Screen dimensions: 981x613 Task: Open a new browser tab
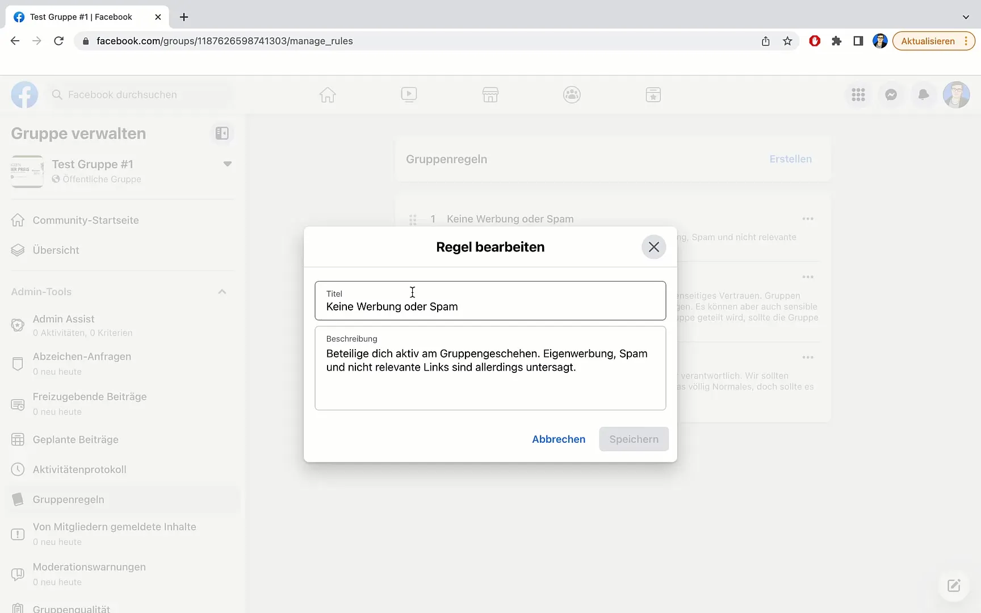click(x=184, y=17)
